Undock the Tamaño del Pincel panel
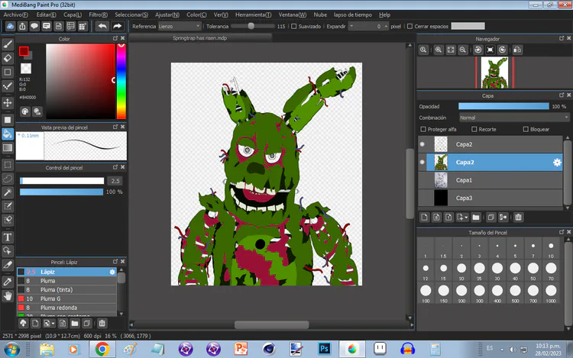 pyautogui.click(x=562, y=232)
